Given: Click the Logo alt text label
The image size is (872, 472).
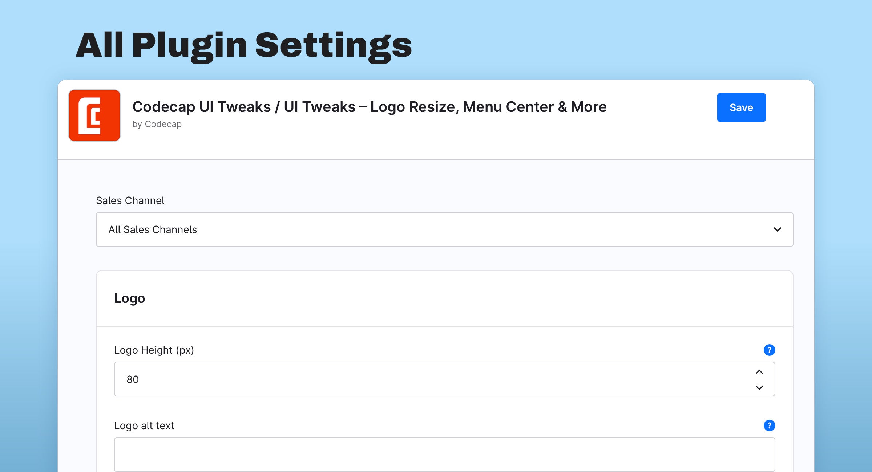Looking at the screenshot, I should point(144,426).
